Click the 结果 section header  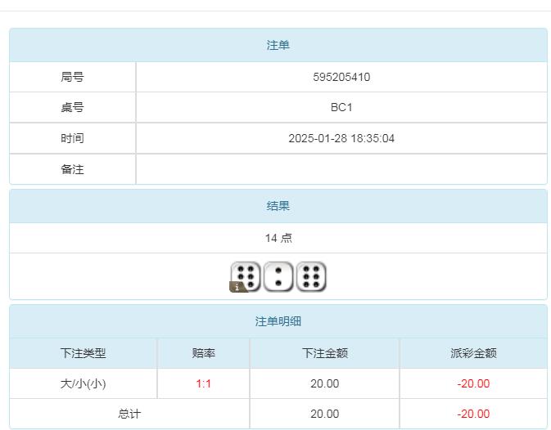[x=278, y=206]
